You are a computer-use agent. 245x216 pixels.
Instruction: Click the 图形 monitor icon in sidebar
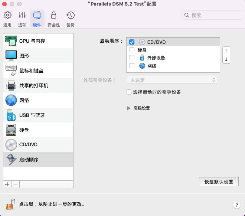11,56
